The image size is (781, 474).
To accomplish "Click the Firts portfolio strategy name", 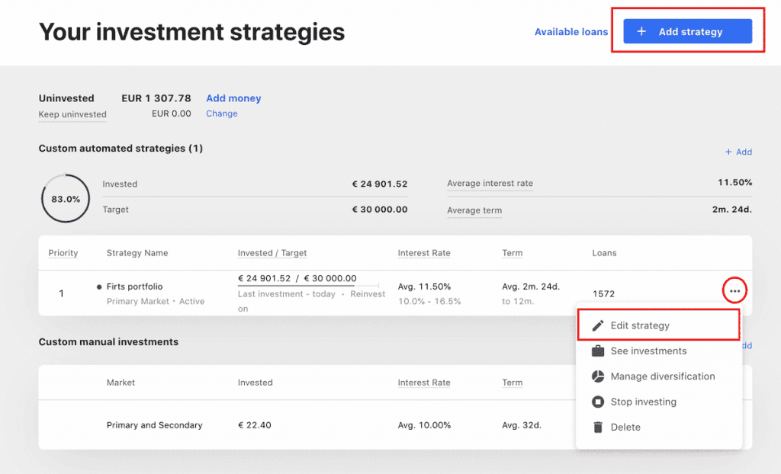I will 134,287.
